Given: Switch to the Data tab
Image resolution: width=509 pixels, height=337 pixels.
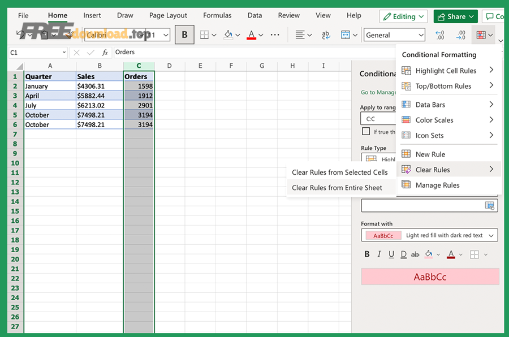Looking at the screenshot, I should click(x=255, y=15).
